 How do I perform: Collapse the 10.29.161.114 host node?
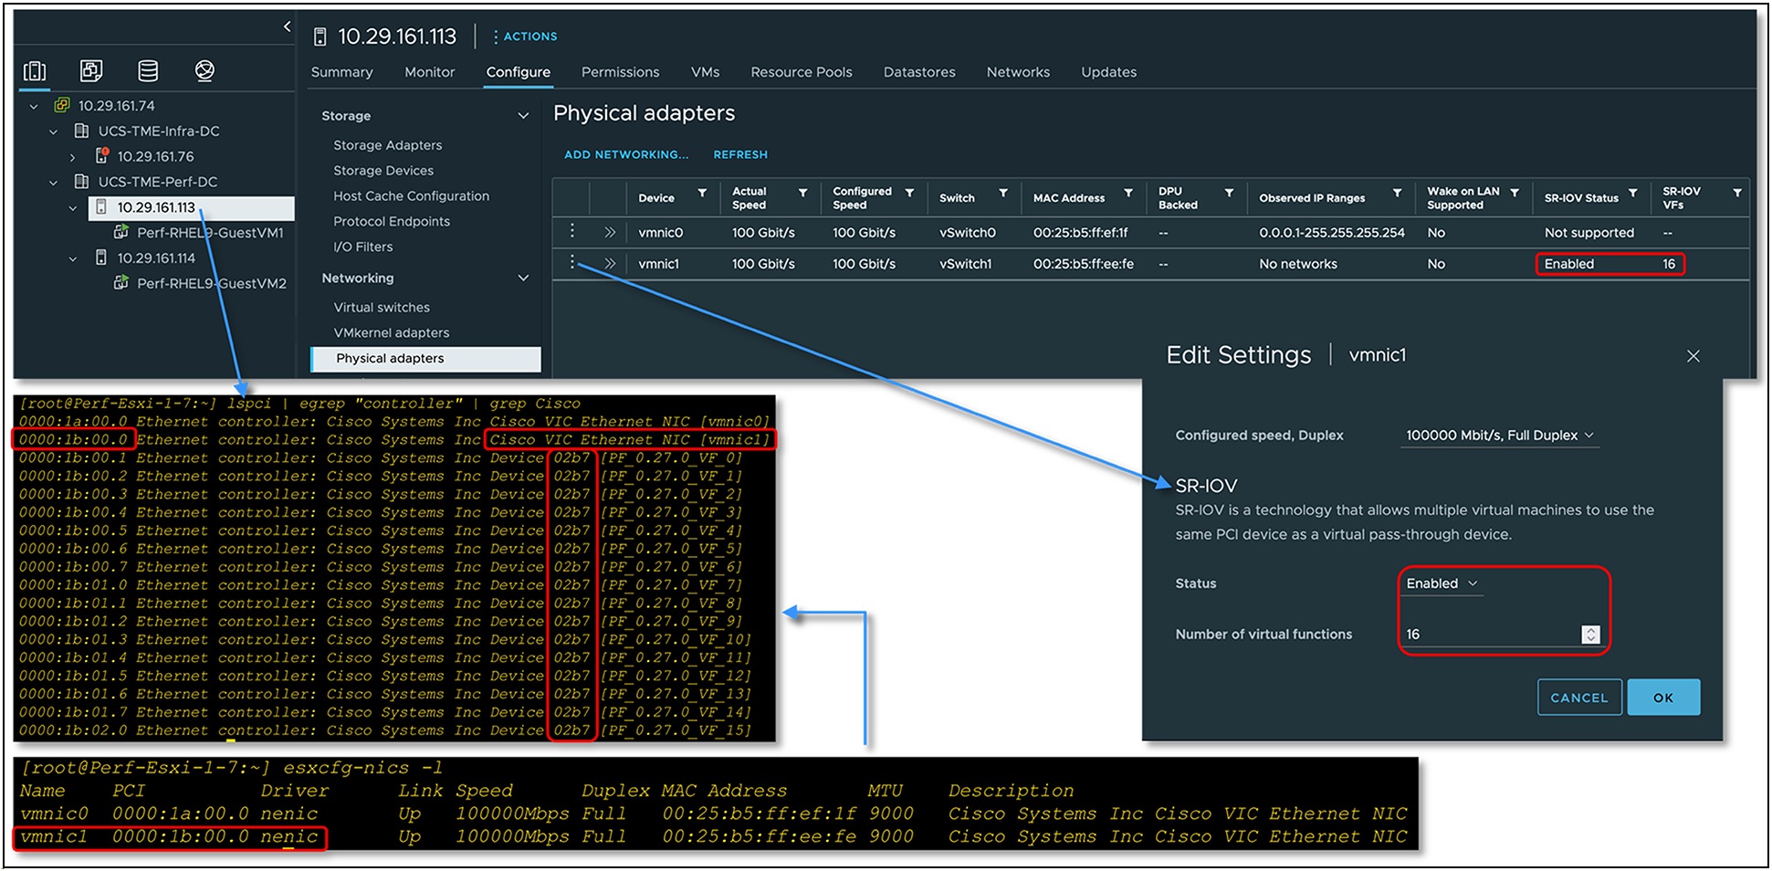point(73,259)
